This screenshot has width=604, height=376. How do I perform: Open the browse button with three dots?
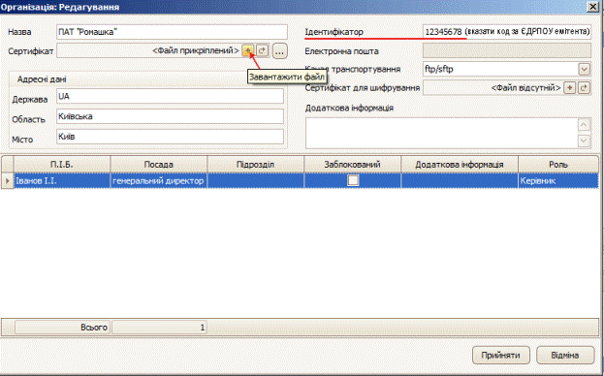coord(280,50)
